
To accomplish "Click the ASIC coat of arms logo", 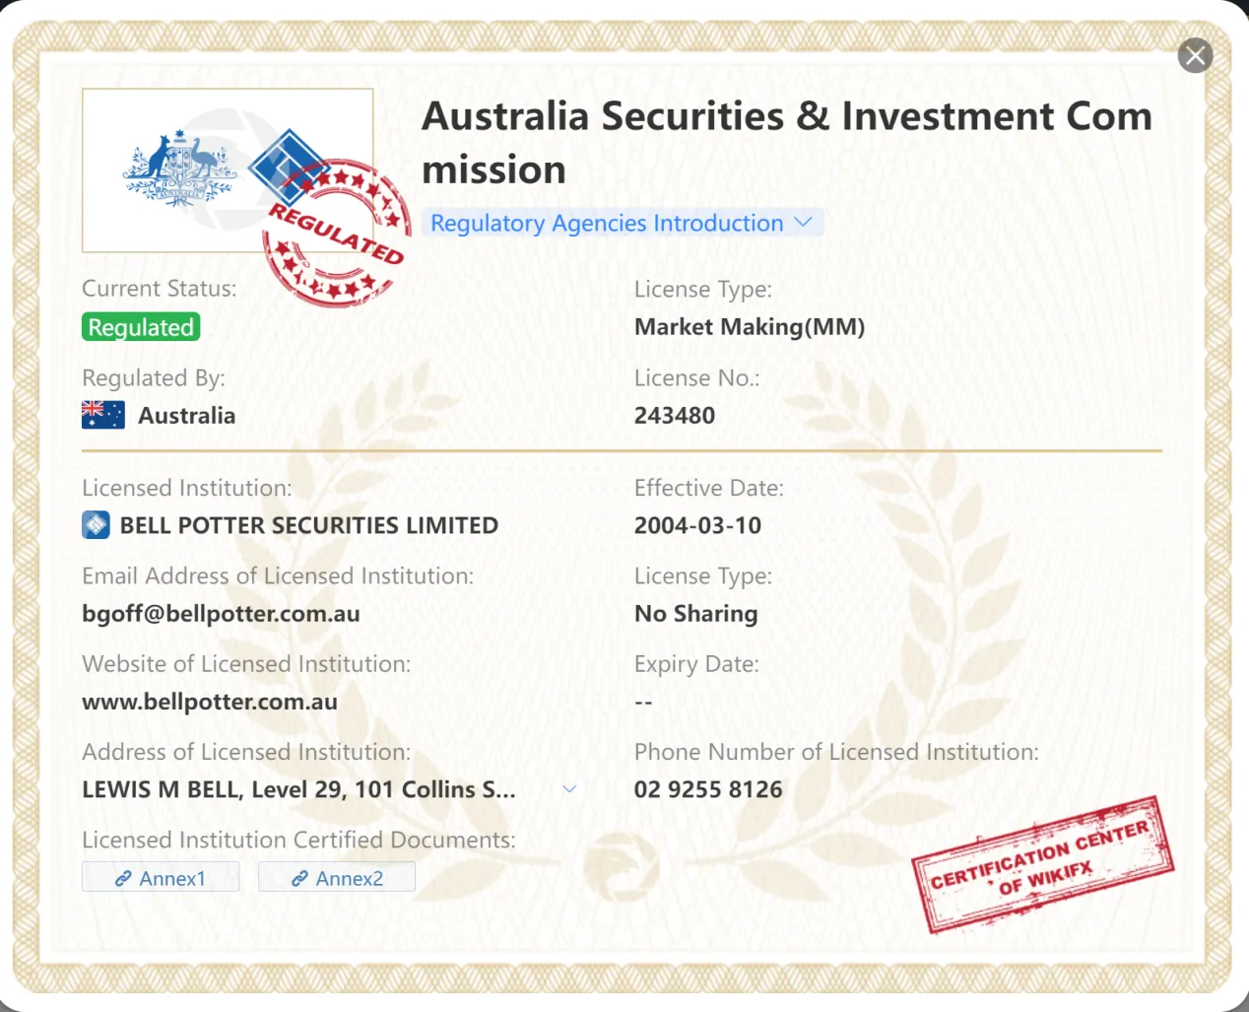I will tap(179, 169).
